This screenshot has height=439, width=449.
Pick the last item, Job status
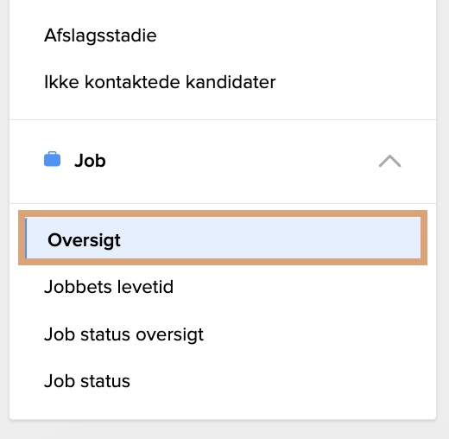[87, 381]
